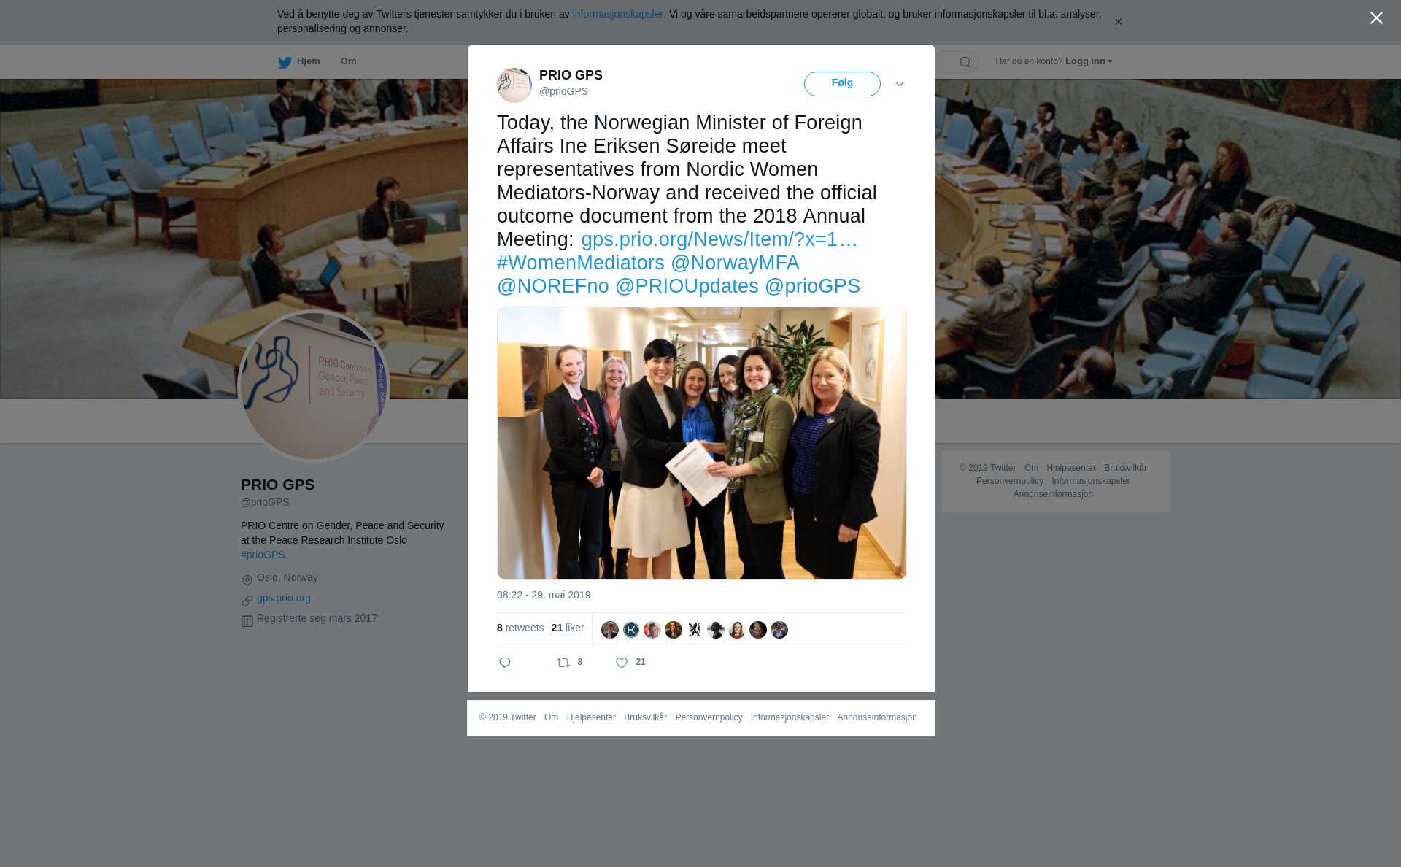Click the #WomenMediators hashtag
The image size is (1401, 867).
(581, 263)
